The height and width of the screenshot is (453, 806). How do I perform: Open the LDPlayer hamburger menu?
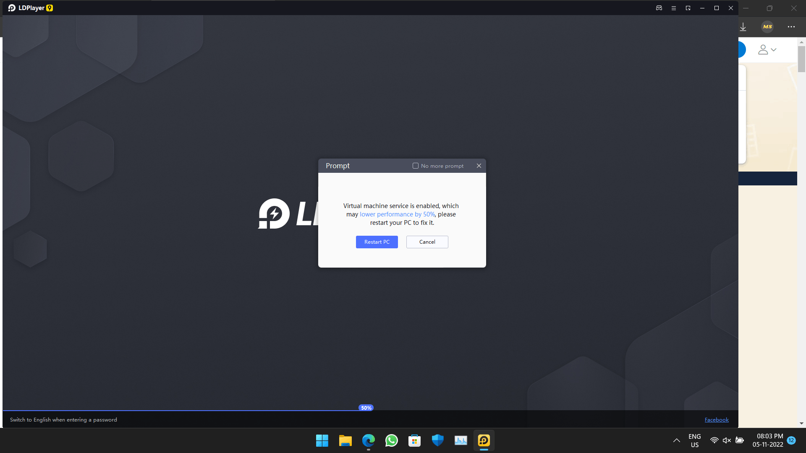tap(674, 8)
